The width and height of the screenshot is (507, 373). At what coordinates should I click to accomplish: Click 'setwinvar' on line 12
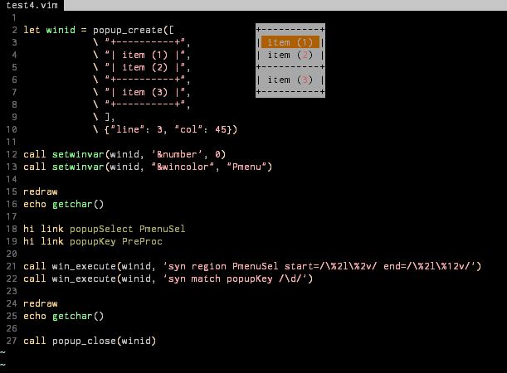tap(78, 154)
